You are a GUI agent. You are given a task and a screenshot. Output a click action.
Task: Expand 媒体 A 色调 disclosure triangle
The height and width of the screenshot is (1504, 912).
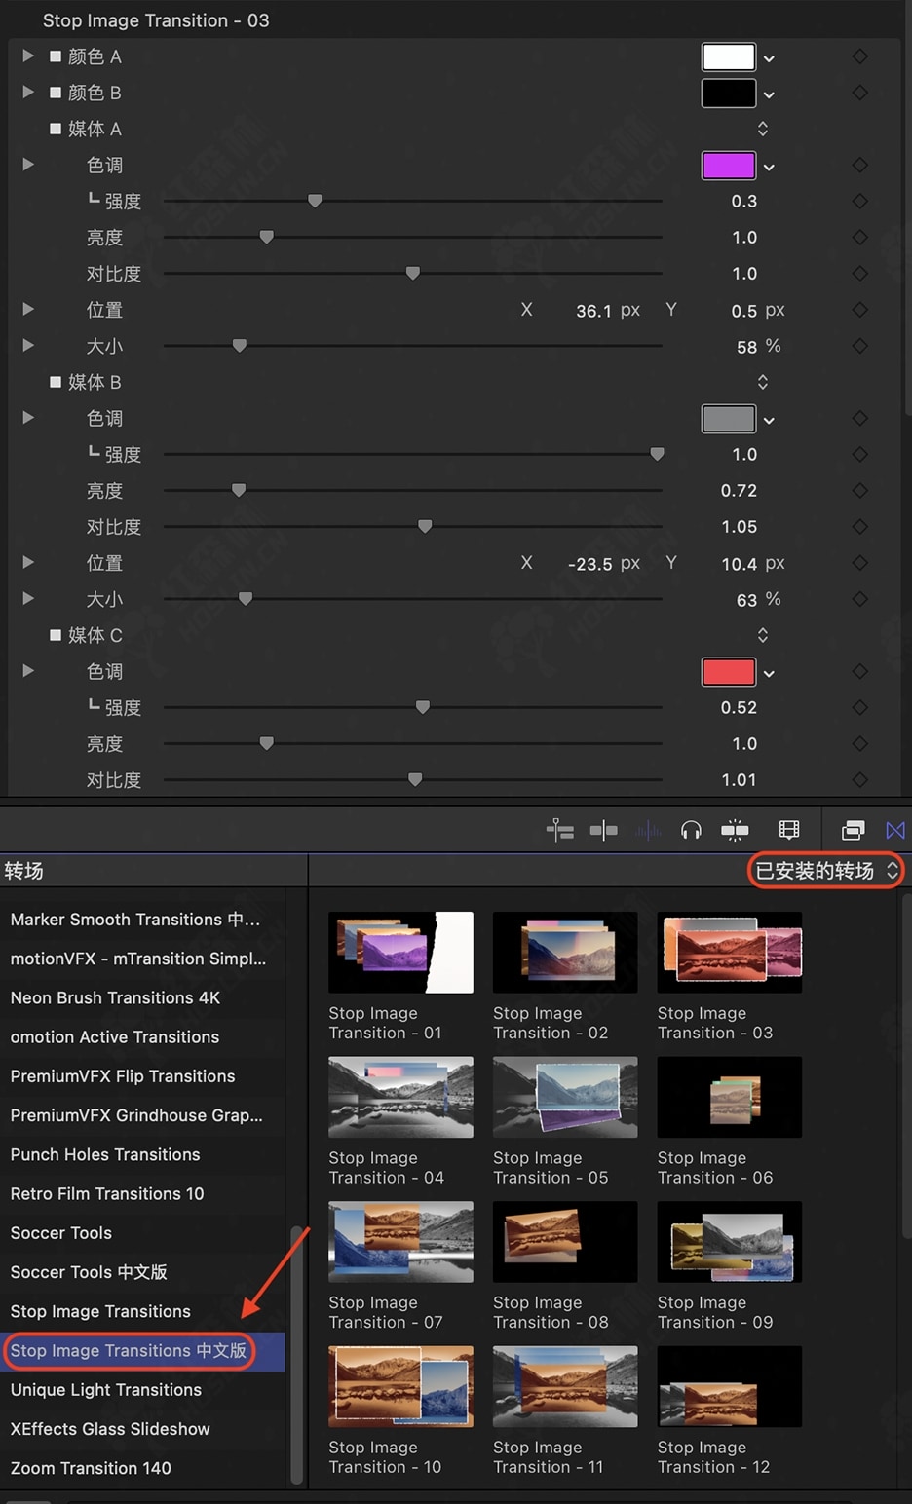pyautogui.click(x=28, y=165)
